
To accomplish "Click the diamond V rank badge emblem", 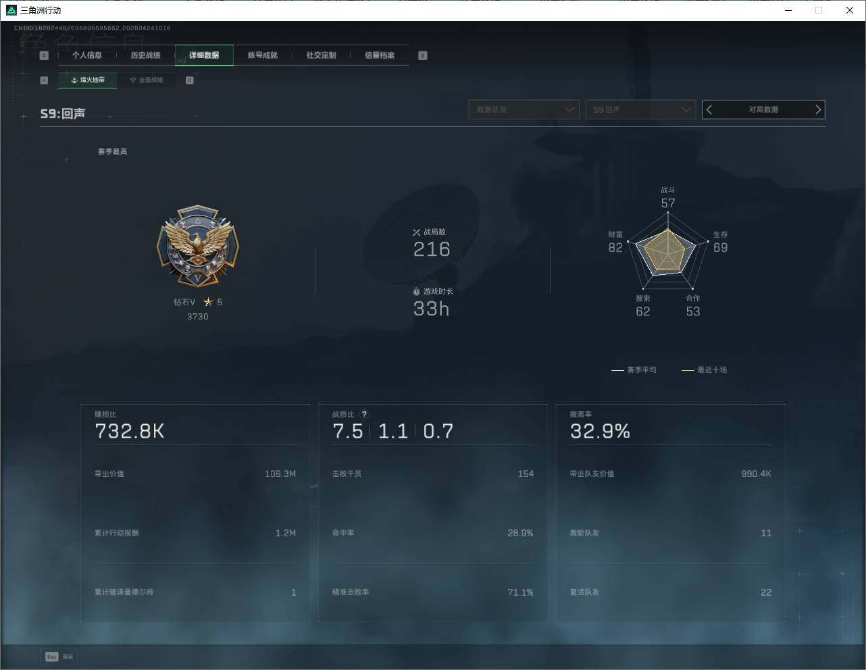I will [x=198, y=247].
